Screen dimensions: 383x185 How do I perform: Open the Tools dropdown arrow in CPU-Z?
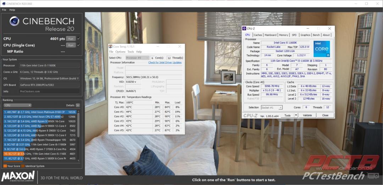(x=296, y=115)
